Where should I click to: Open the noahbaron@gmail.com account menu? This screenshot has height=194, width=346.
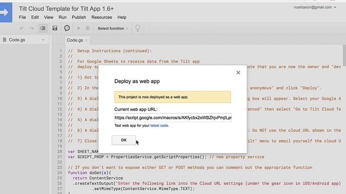315,7
